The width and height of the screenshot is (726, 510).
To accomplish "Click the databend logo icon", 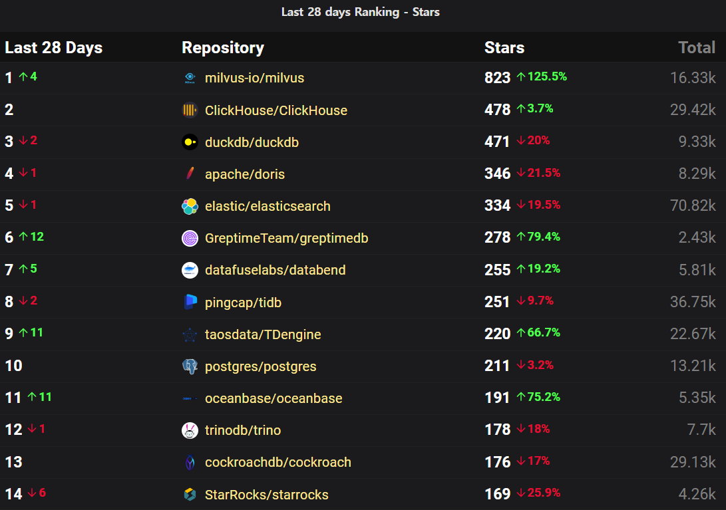I will (x=190, y=270).
